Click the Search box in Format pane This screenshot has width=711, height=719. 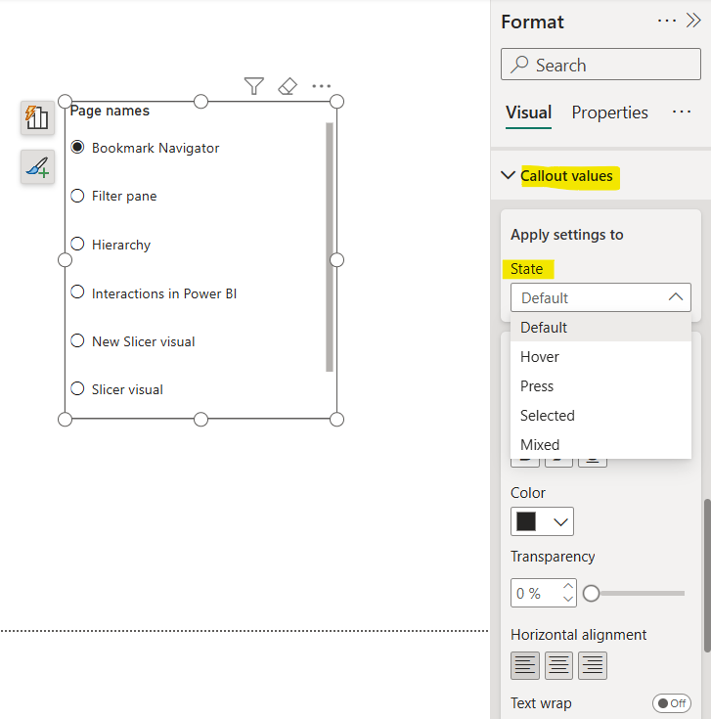(600, 66)
